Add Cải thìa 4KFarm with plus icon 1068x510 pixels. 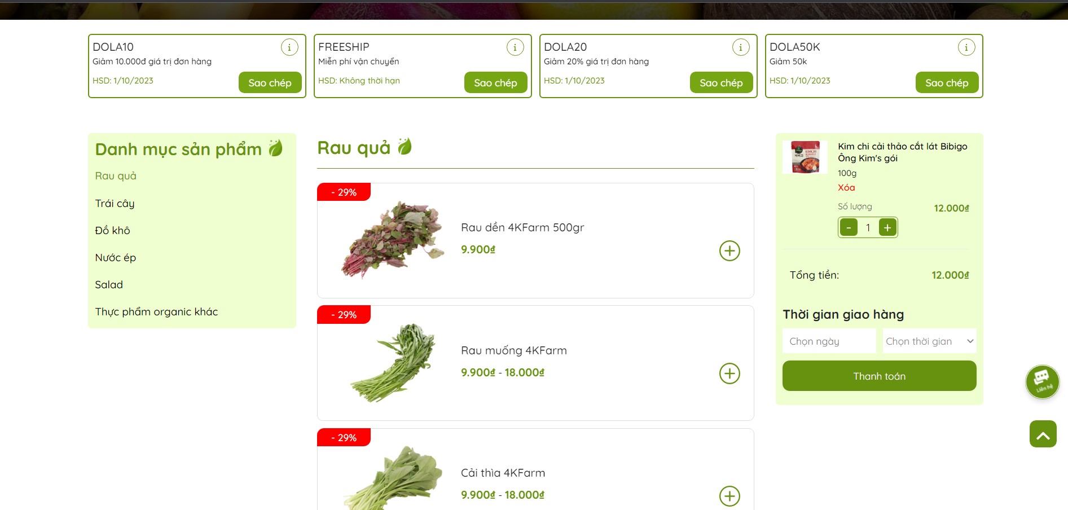click(729, 496)
